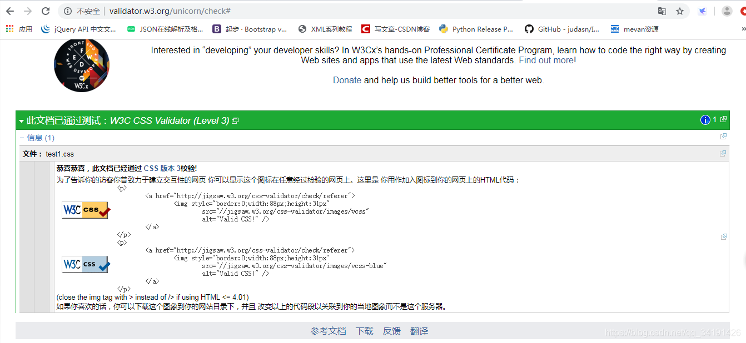Image resolution: width=746 pixels, height=343 pixels.
Task: Open the W3Cx Front End Developer logo
Action: tap(82, 65)
